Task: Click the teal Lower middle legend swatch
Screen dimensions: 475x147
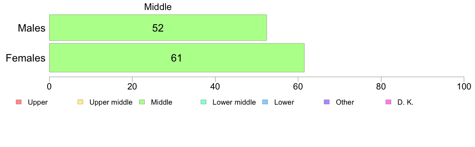Action: click(203, 102)
